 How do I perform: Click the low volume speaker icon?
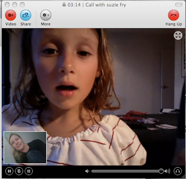point(87,171)
